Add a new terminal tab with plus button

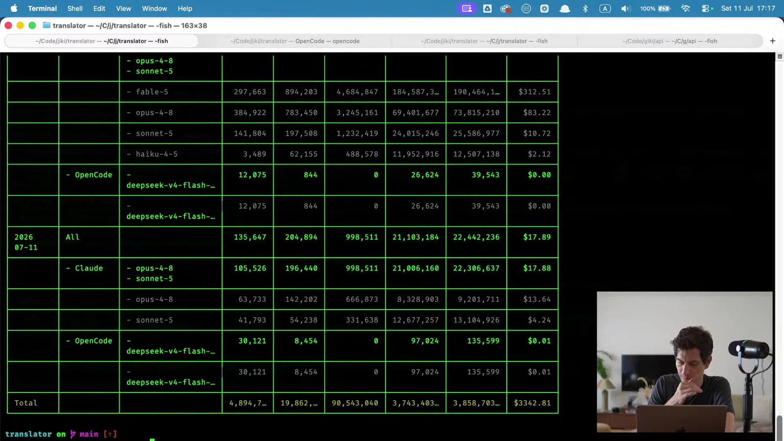click(773, 41)
